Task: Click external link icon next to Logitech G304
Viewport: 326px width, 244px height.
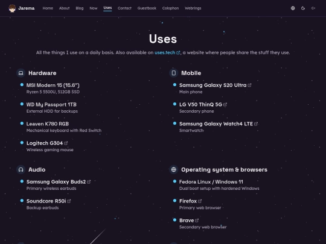Action: tap(66, 143)
